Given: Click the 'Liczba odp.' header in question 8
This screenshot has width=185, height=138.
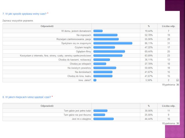Looking at the screenshot, I should pyautogui.click(x=168, y=106).
